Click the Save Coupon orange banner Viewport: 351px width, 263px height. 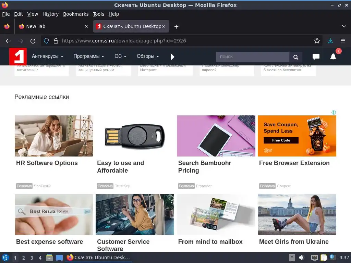pyautogui.click(x=297, y=136)
